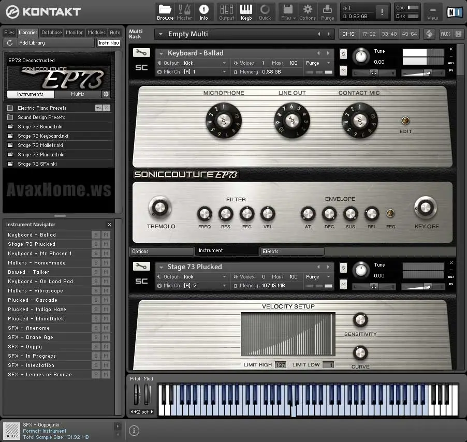This screenshot has height=442, width=467.
Task: Open the Quick load browser
Action: click(265, 12)
